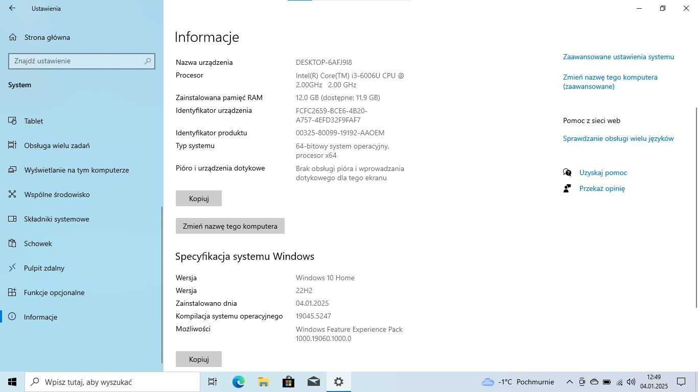Image resolution: width=698 pixels, height=392 pixels.
Task: Select Pulpit zdalny in the sidebar
Action: pos(82,268)
